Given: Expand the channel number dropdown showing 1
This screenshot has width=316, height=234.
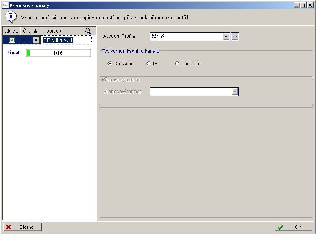Looking at the screenshot, I should tap(36, 40).
